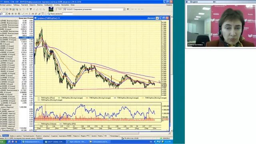Image resolution: width=256 pixels, height=144 pixels.
Task: Open the Сообщения menu
Action: tap(48, 5)
